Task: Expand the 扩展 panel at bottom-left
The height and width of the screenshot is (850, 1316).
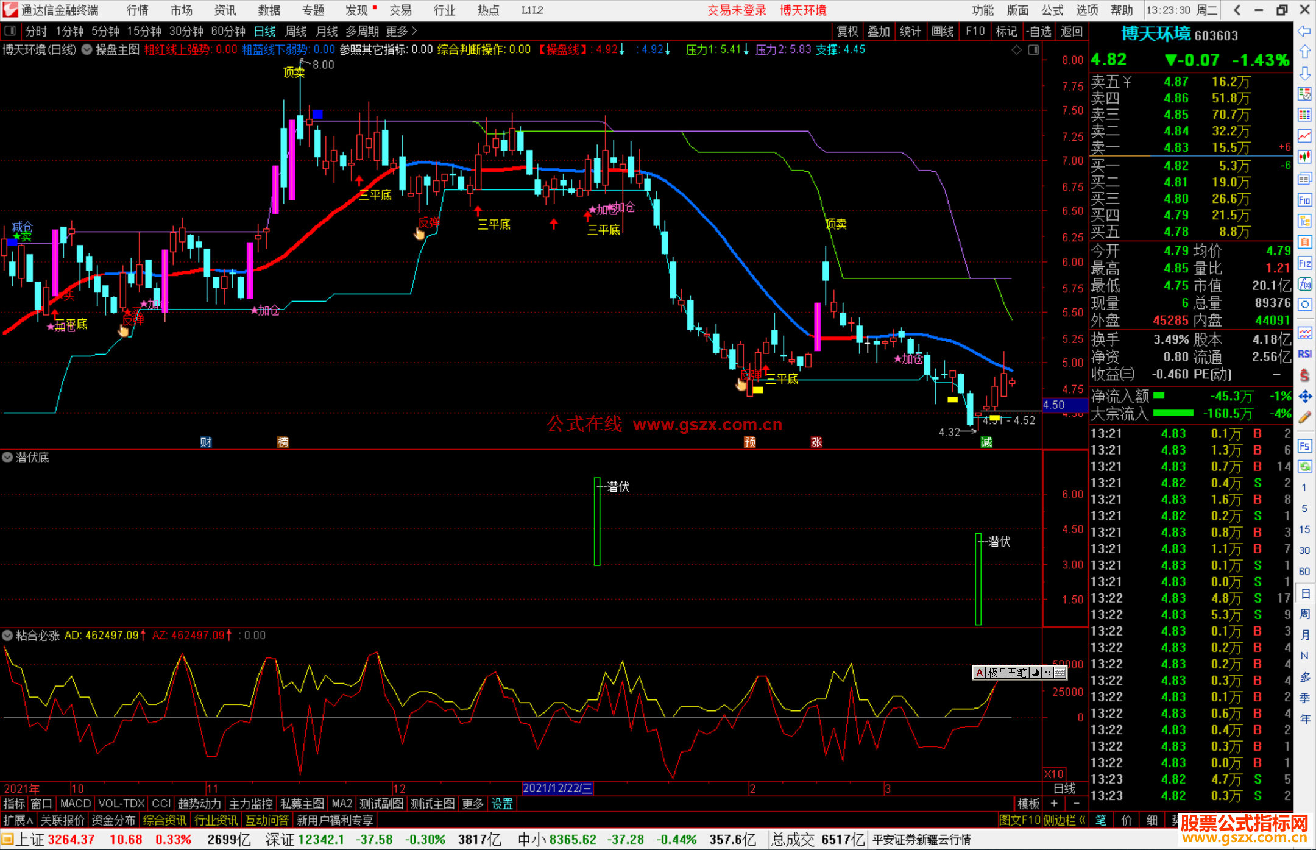Action: [18, 820]
